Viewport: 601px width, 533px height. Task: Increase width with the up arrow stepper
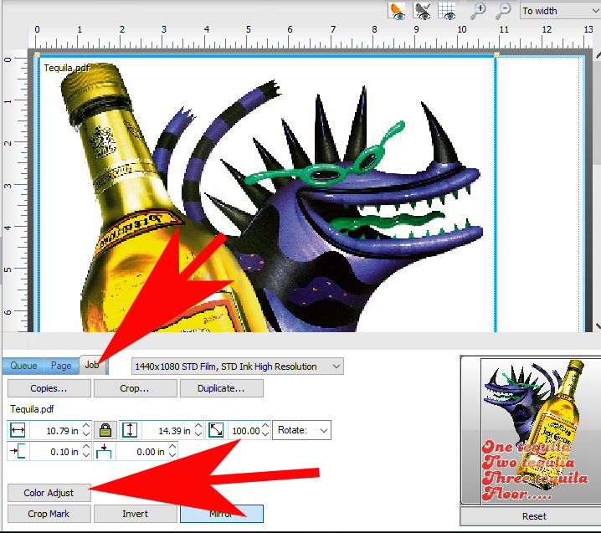pyautogui.click(x=86, y=426)
